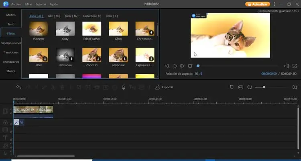Image resolution: width=301 pixels, height=161 pixels.
Task: Fit timeline to window icon
Action: coord(240,87)
